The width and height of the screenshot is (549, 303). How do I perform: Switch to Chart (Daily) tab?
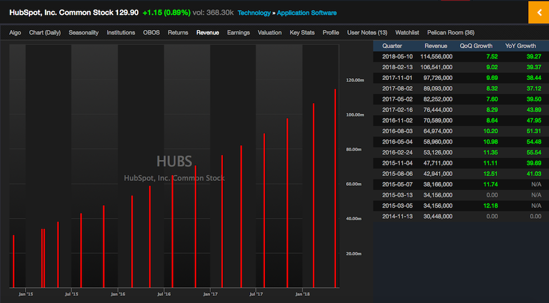[x=45, y=33]
